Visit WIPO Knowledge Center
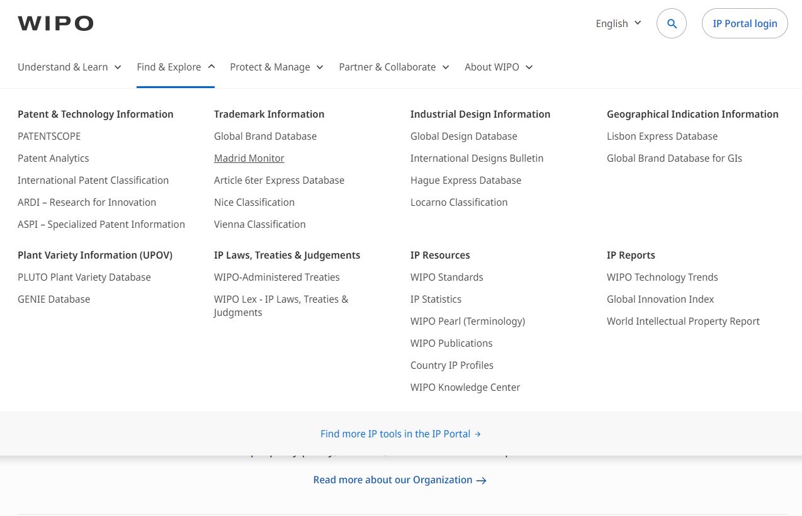This screenshot has width=802, height=516. click(465, 388)
